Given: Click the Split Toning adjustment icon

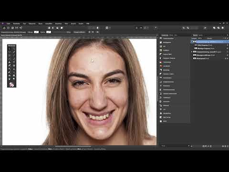Looking at the screenshot, I should pos(161,117).
